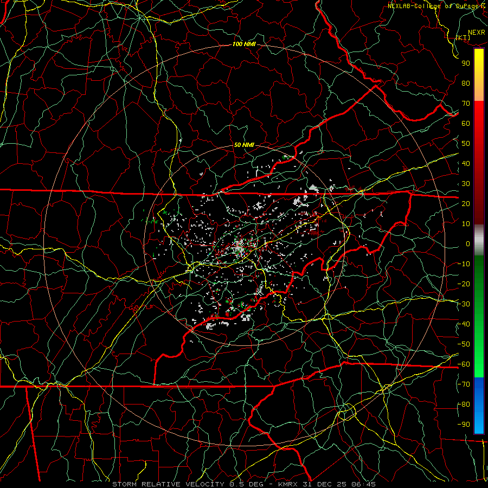Click the NEXLAB-College of DuPage credit text
488x488 pixels.
pos(437,6)
